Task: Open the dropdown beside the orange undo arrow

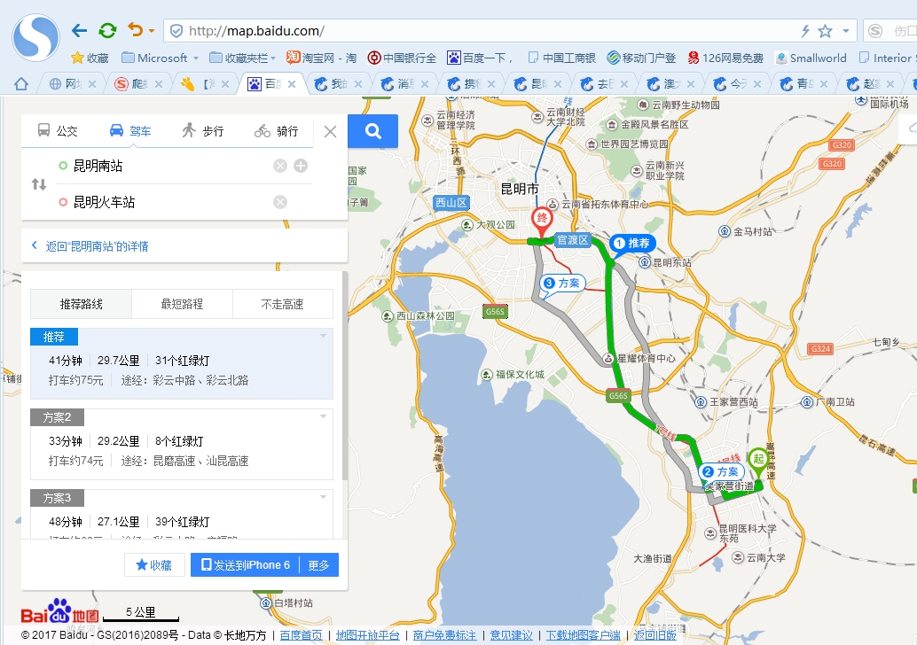Action: (x=152, y=30)
